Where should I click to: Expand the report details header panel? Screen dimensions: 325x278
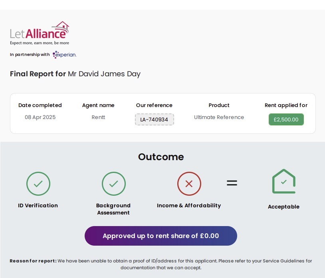[162, 113]
